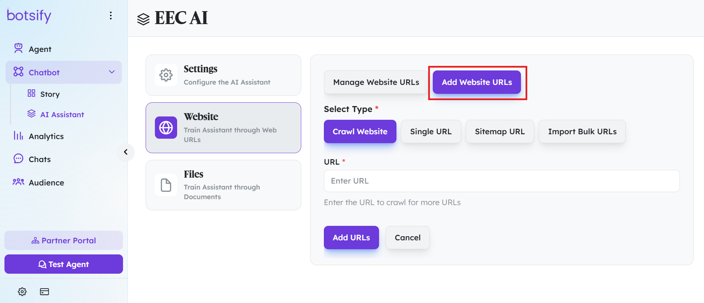Open the billing card icon at sidebar bottom
Image resolution: width=704 pixels, height=303 pixels.
pyautogui.click(x=44, y=292)
